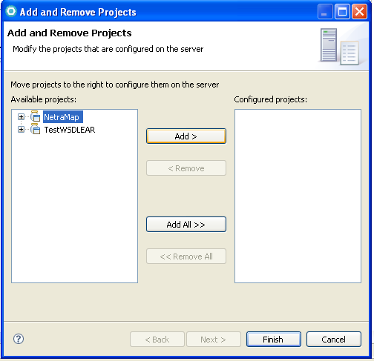
Task: Click the < Back button
Action: coord(157,340)
